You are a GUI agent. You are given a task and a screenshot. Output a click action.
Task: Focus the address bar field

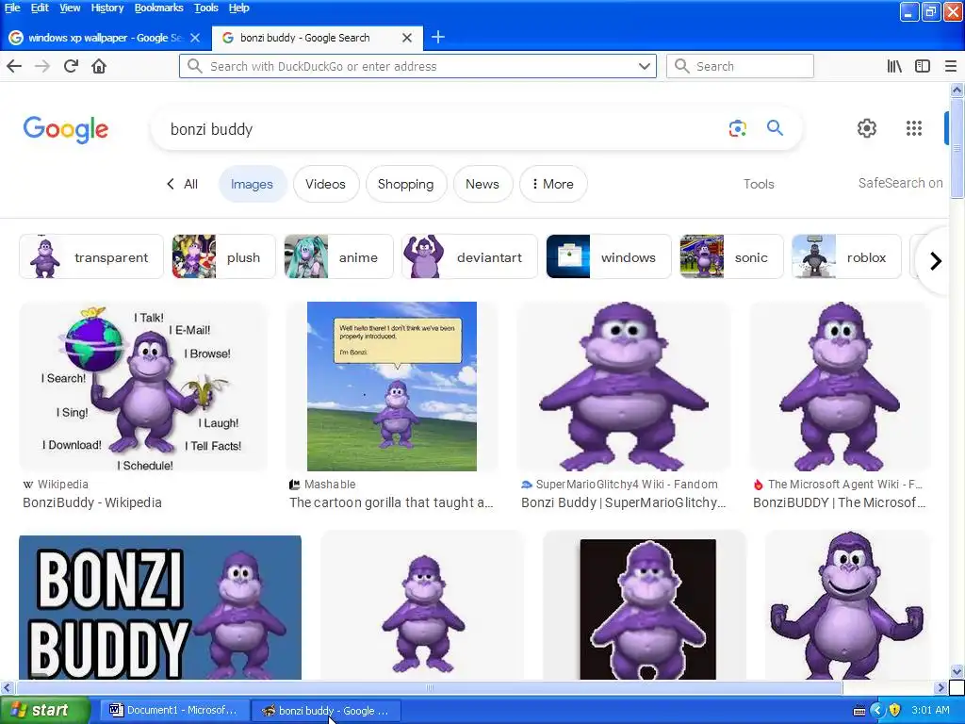pyautogui.click(x=418, y=66)
